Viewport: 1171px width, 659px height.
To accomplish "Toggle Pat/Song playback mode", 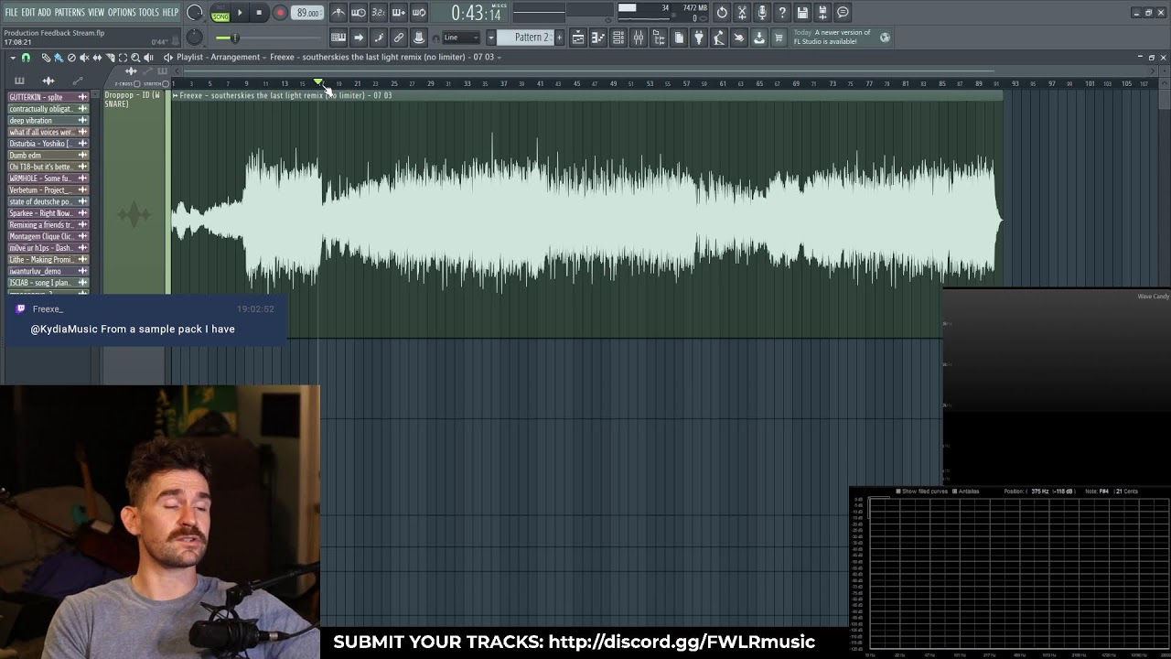I will 220,13.
